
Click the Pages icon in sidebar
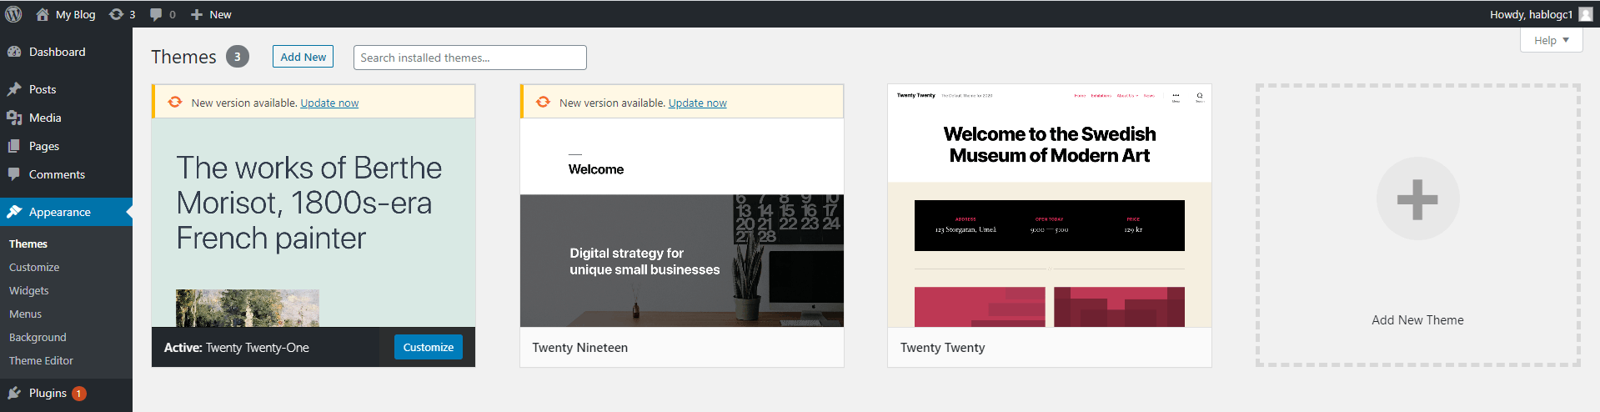coord(14,146)
